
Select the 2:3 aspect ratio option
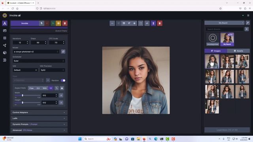click(x=38, y=88)
